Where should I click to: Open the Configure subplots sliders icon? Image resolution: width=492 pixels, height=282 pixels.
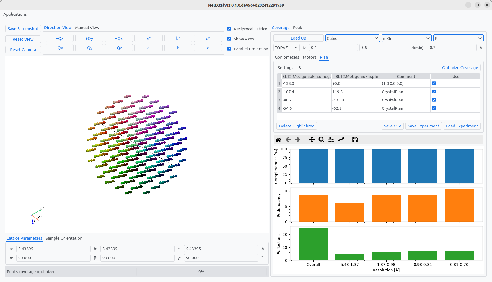pyautogui.click(x=331, y=140)
